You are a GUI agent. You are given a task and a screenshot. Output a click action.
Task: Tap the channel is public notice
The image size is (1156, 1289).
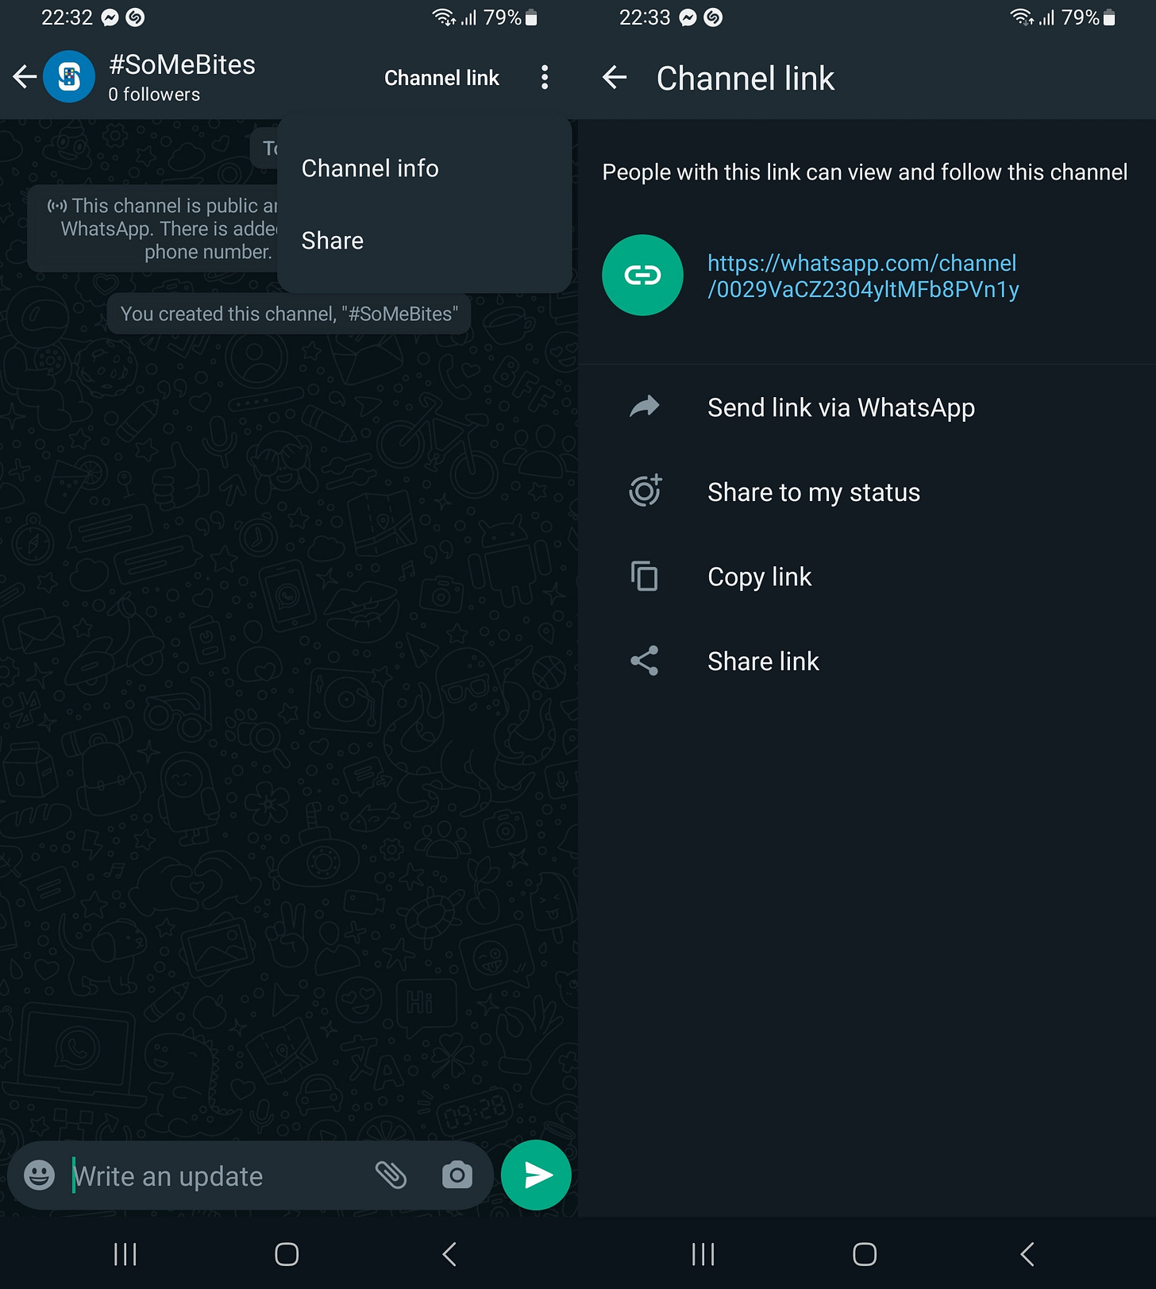(152, 229)
